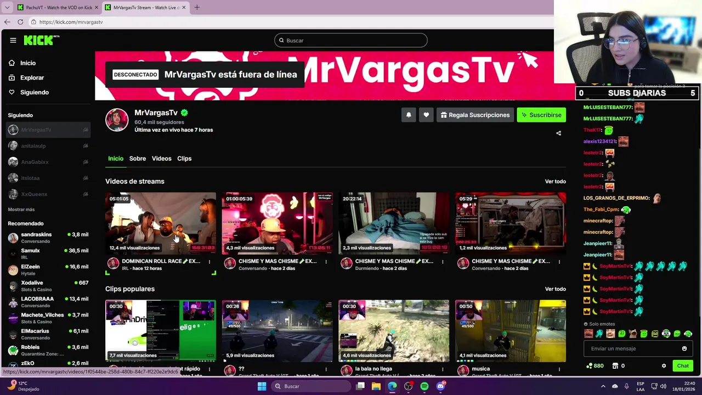Click Ver todo for Videos de streams
The image size is (702, 395).
[556, 182]
